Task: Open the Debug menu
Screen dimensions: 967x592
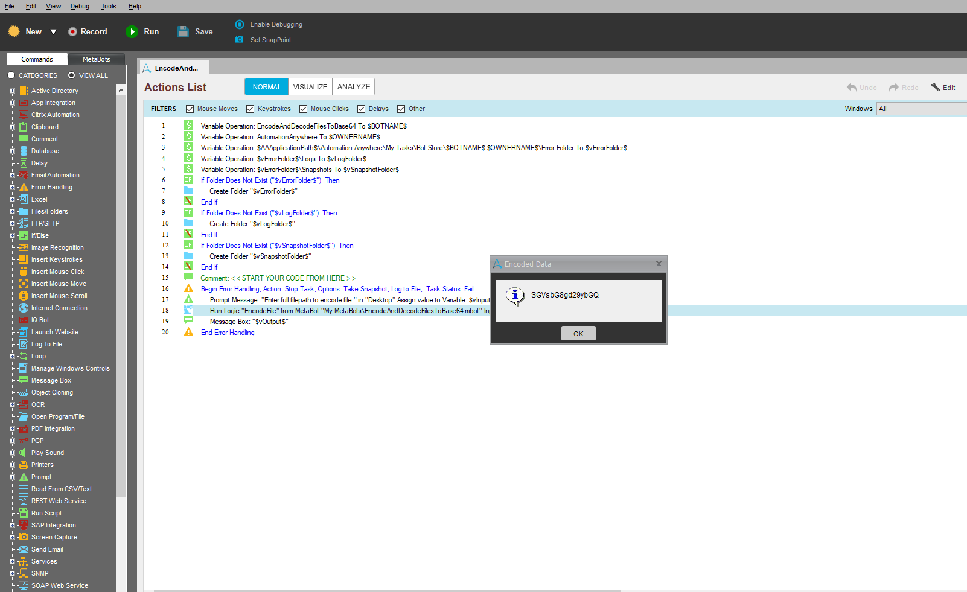Action: point(80,6)
